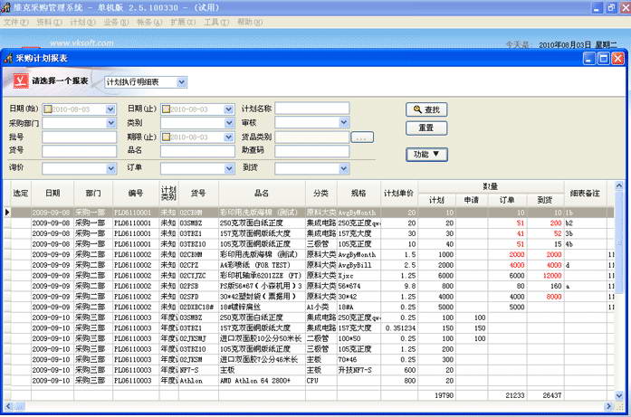Viewport: 631px width, 417px height.
Task: Open the 扩展(X) menu
Action: [183, 22]
